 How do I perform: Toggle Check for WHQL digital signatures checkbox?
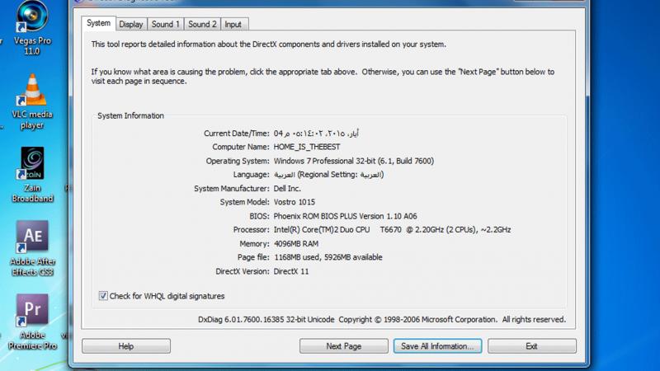pos(103,296)
